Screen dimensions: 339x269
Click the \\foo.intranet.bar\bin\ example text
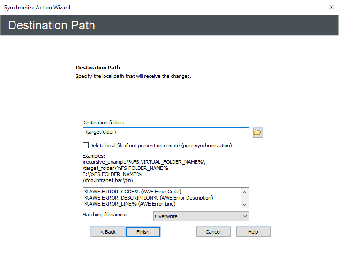point(108,180)
